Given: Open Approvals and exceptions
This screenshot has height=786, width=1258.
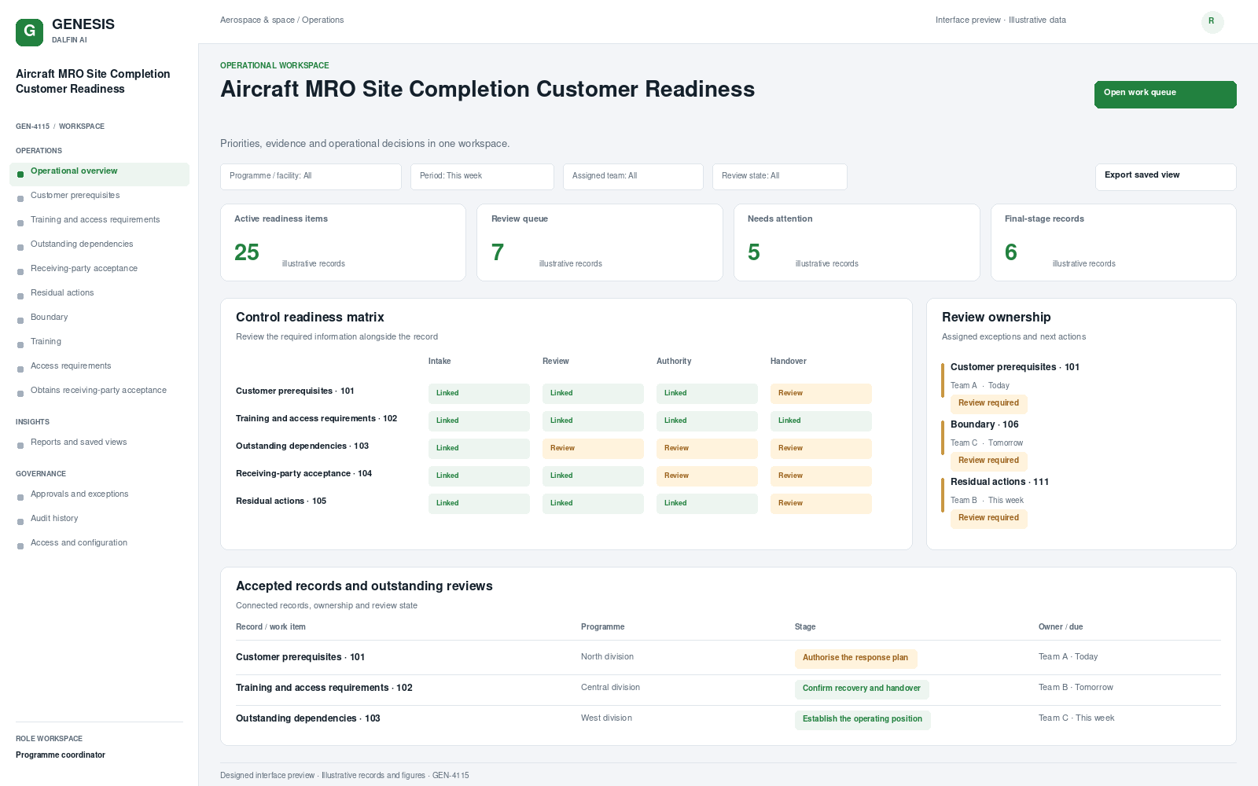Looking at the screenshot, I should point(99,494).
